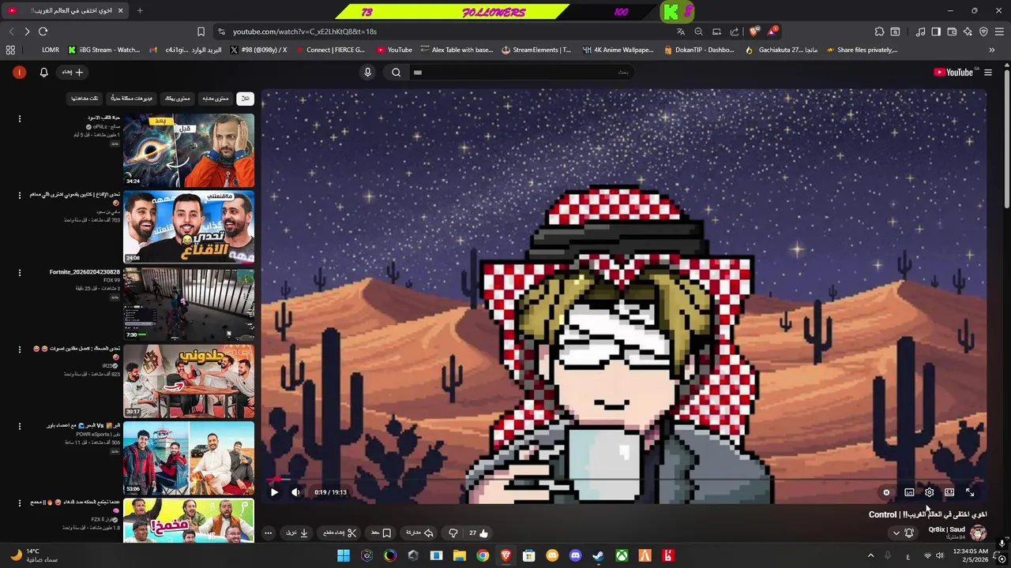The width and height of the screenshot is (1011, 568).
Task: Open options menu for the Fortnite_20260204230828 video
Action: click(x=20, y=273)
